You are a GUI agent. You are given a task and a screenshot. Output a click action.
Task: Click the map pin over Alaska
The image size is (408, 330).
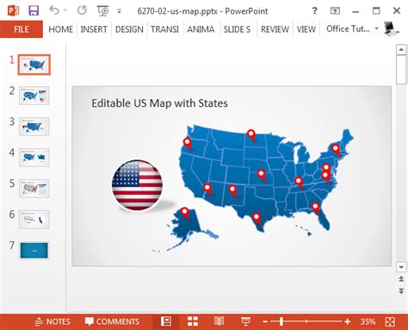185,213
